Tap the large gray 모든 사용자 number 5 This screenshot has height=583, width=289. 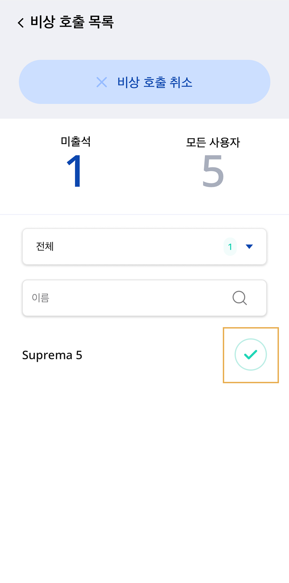coord(213,171)
